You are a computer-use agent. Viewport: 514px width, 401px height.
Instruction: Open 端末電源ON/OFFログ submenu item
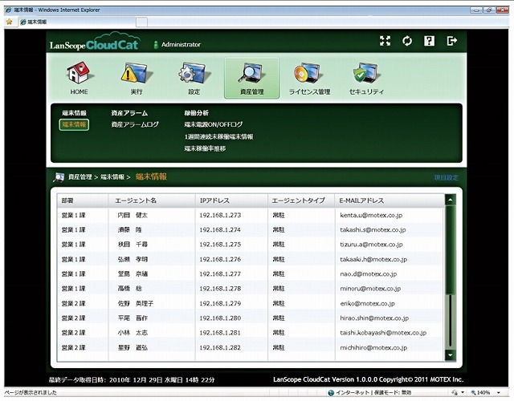(x=214, y=124)
